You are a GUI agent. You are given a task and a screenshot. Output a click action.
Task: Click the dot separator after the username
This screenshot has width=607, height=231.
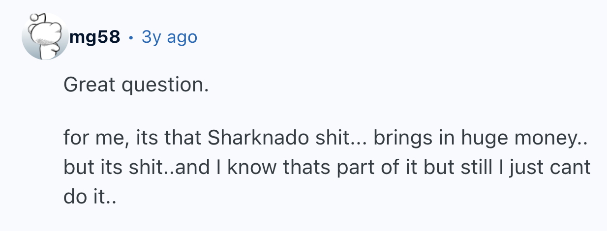pos(131,37)
